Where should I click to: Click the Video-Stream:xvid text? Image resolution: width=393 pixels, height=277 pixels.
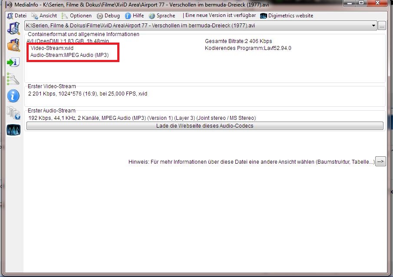tap(52, 48)
